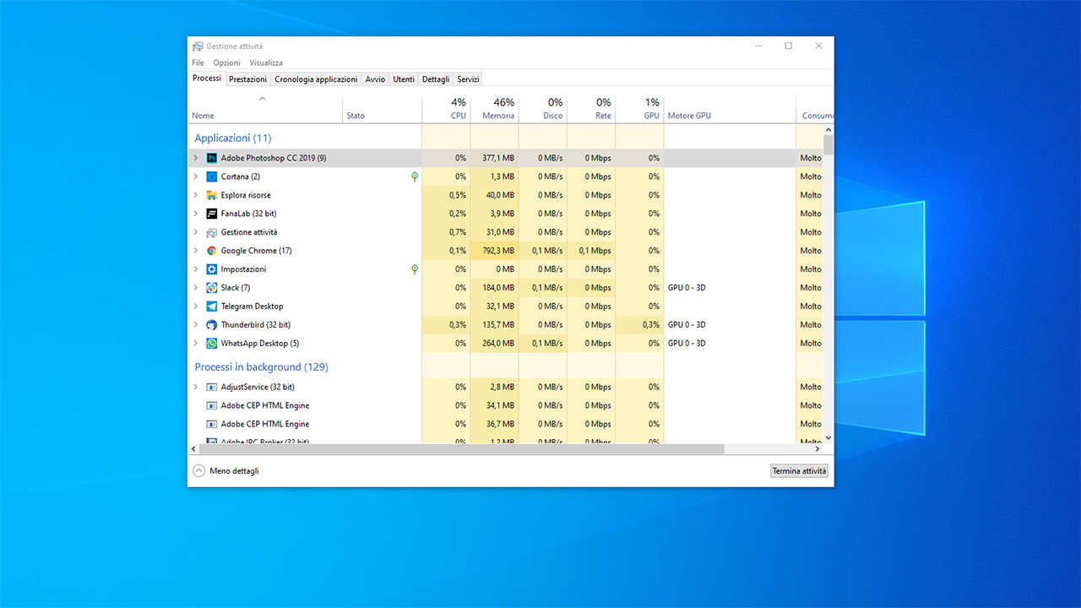1081x608 pixels.
Task: Click Google Chrome memory value 792,3 MB
Action: pos(498,251)
